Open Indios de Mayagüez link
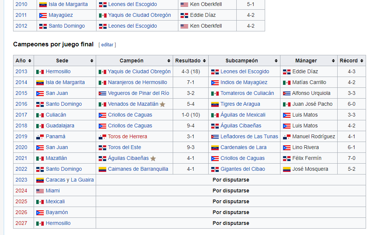 pos(244,83)
